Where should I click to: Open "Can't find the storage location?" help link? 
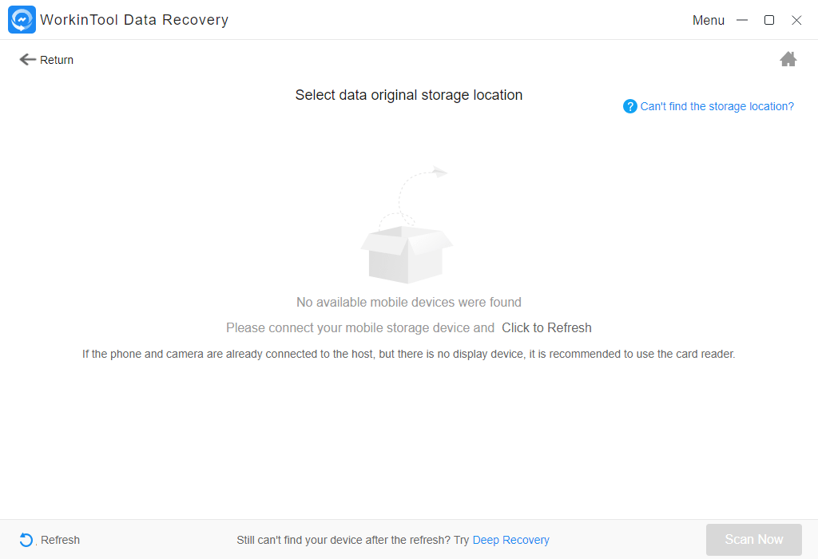pos(717,106)
